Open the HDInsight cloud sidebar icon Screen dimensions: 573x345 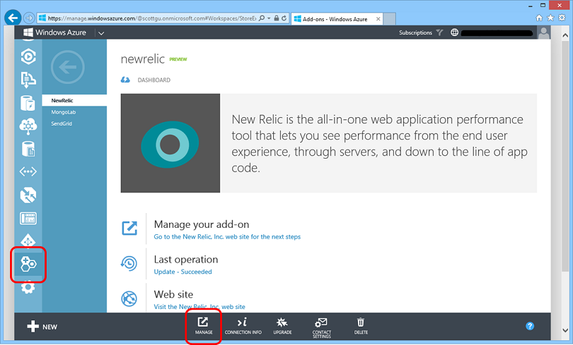[28, 126]
